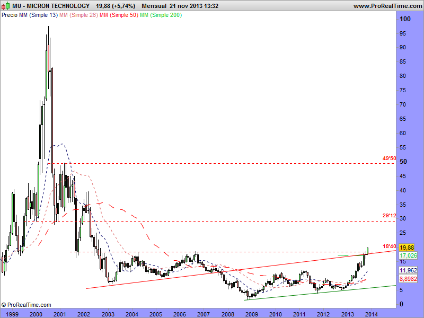This screenshot has width=424, height=318.
Task: Open the www.ProRealTime.com link
Action: coord(387,6)
